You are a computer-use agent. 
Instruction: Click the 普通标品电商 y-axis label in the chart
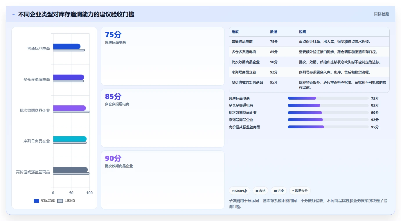39,49
